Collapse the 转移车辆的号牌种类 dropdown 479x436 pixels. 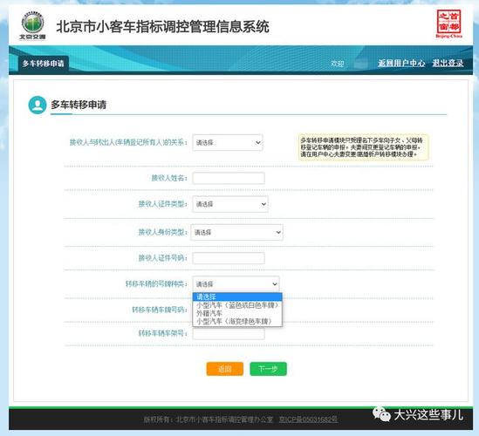pos(236,284)
